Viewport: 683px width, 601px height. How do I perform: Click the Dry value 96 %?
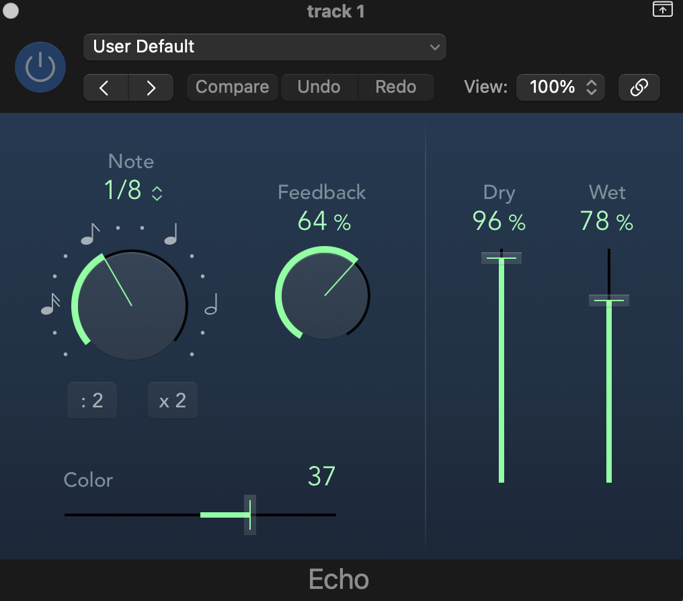pyautogui.click(x=499, y=221)
